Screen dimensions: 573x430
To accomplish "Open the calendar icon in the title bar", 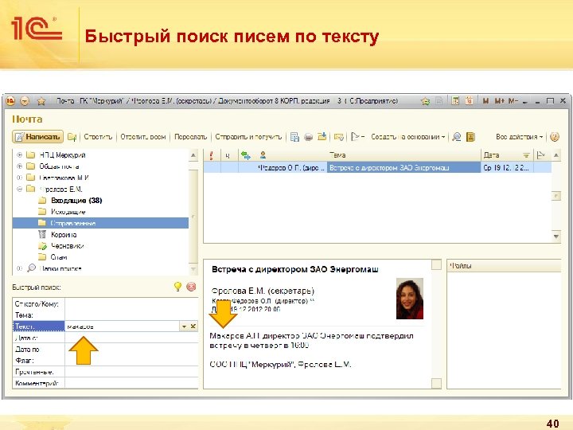I will coord(469,100).
